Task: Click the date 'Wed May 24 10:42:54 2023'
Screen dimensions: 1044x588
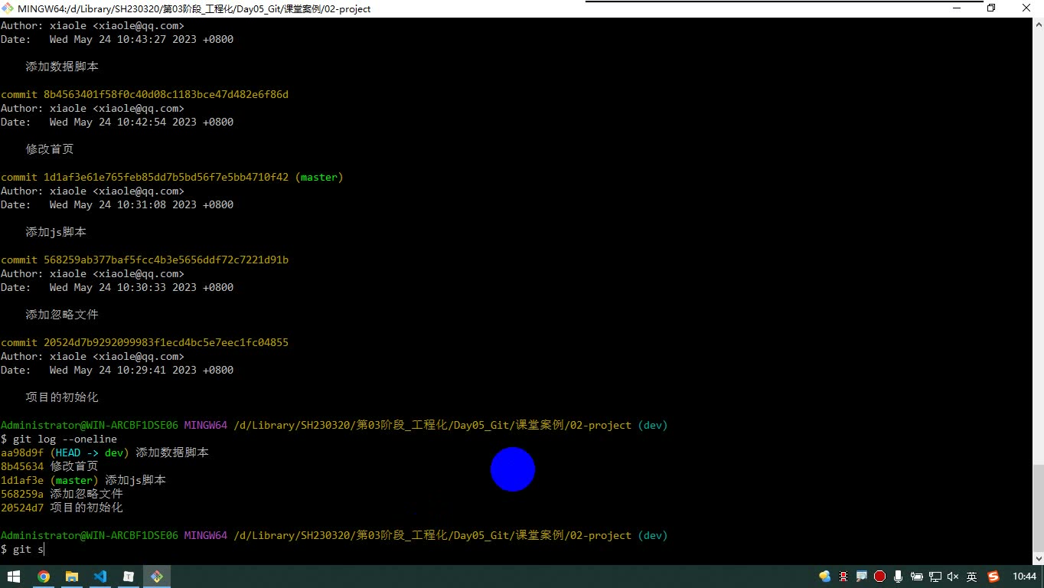Action: 123,122
